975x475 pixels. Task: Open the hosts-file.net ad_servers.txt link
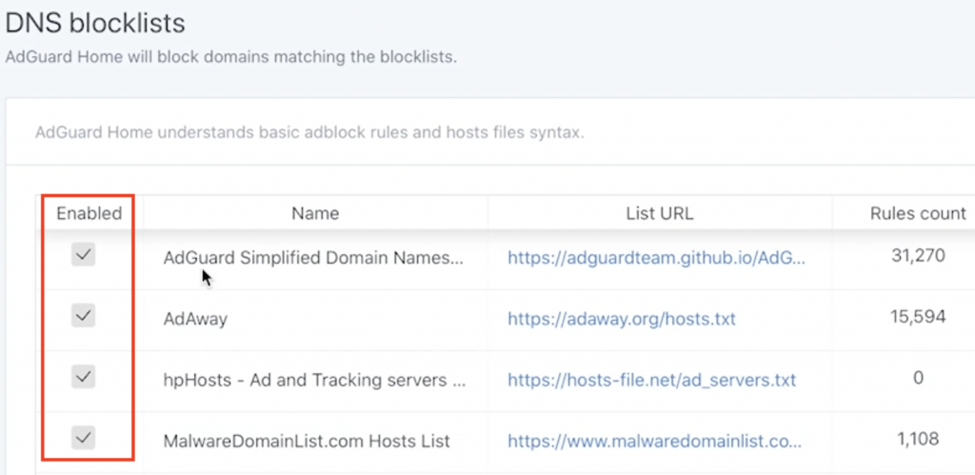(x=651, y=380)
